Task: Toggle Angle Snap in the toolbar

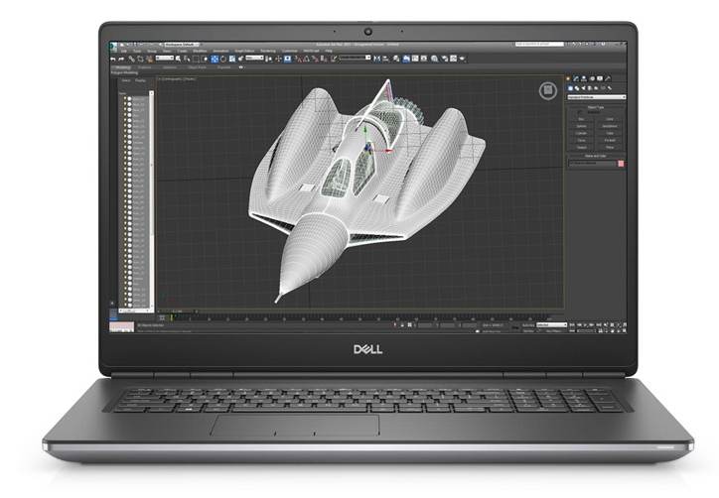Action: click(x=306, y=59)
